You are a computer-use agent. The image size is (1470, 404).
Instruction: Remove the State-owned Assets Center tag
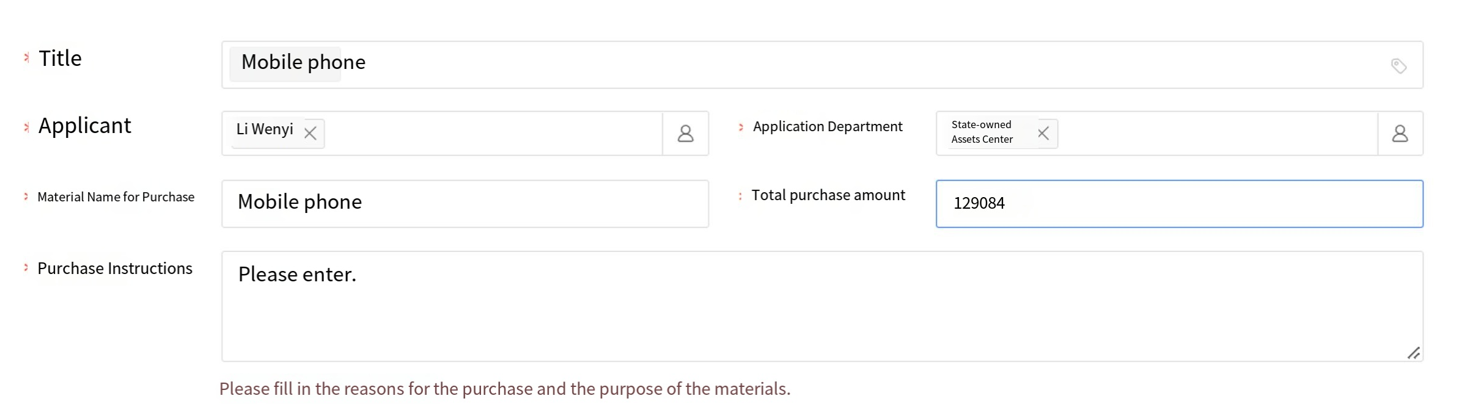point(1043,133)
